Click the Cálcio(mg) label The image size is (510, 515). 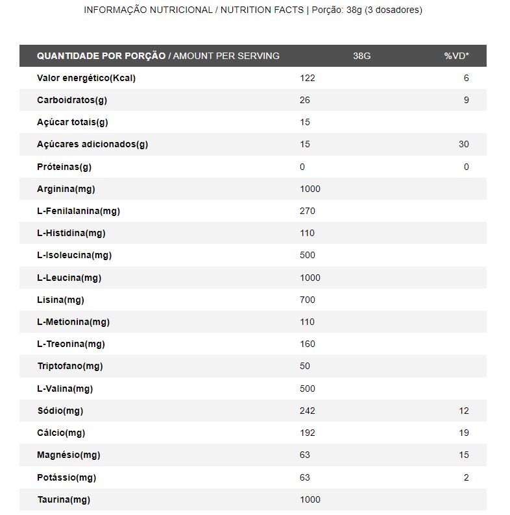[61, 433]
